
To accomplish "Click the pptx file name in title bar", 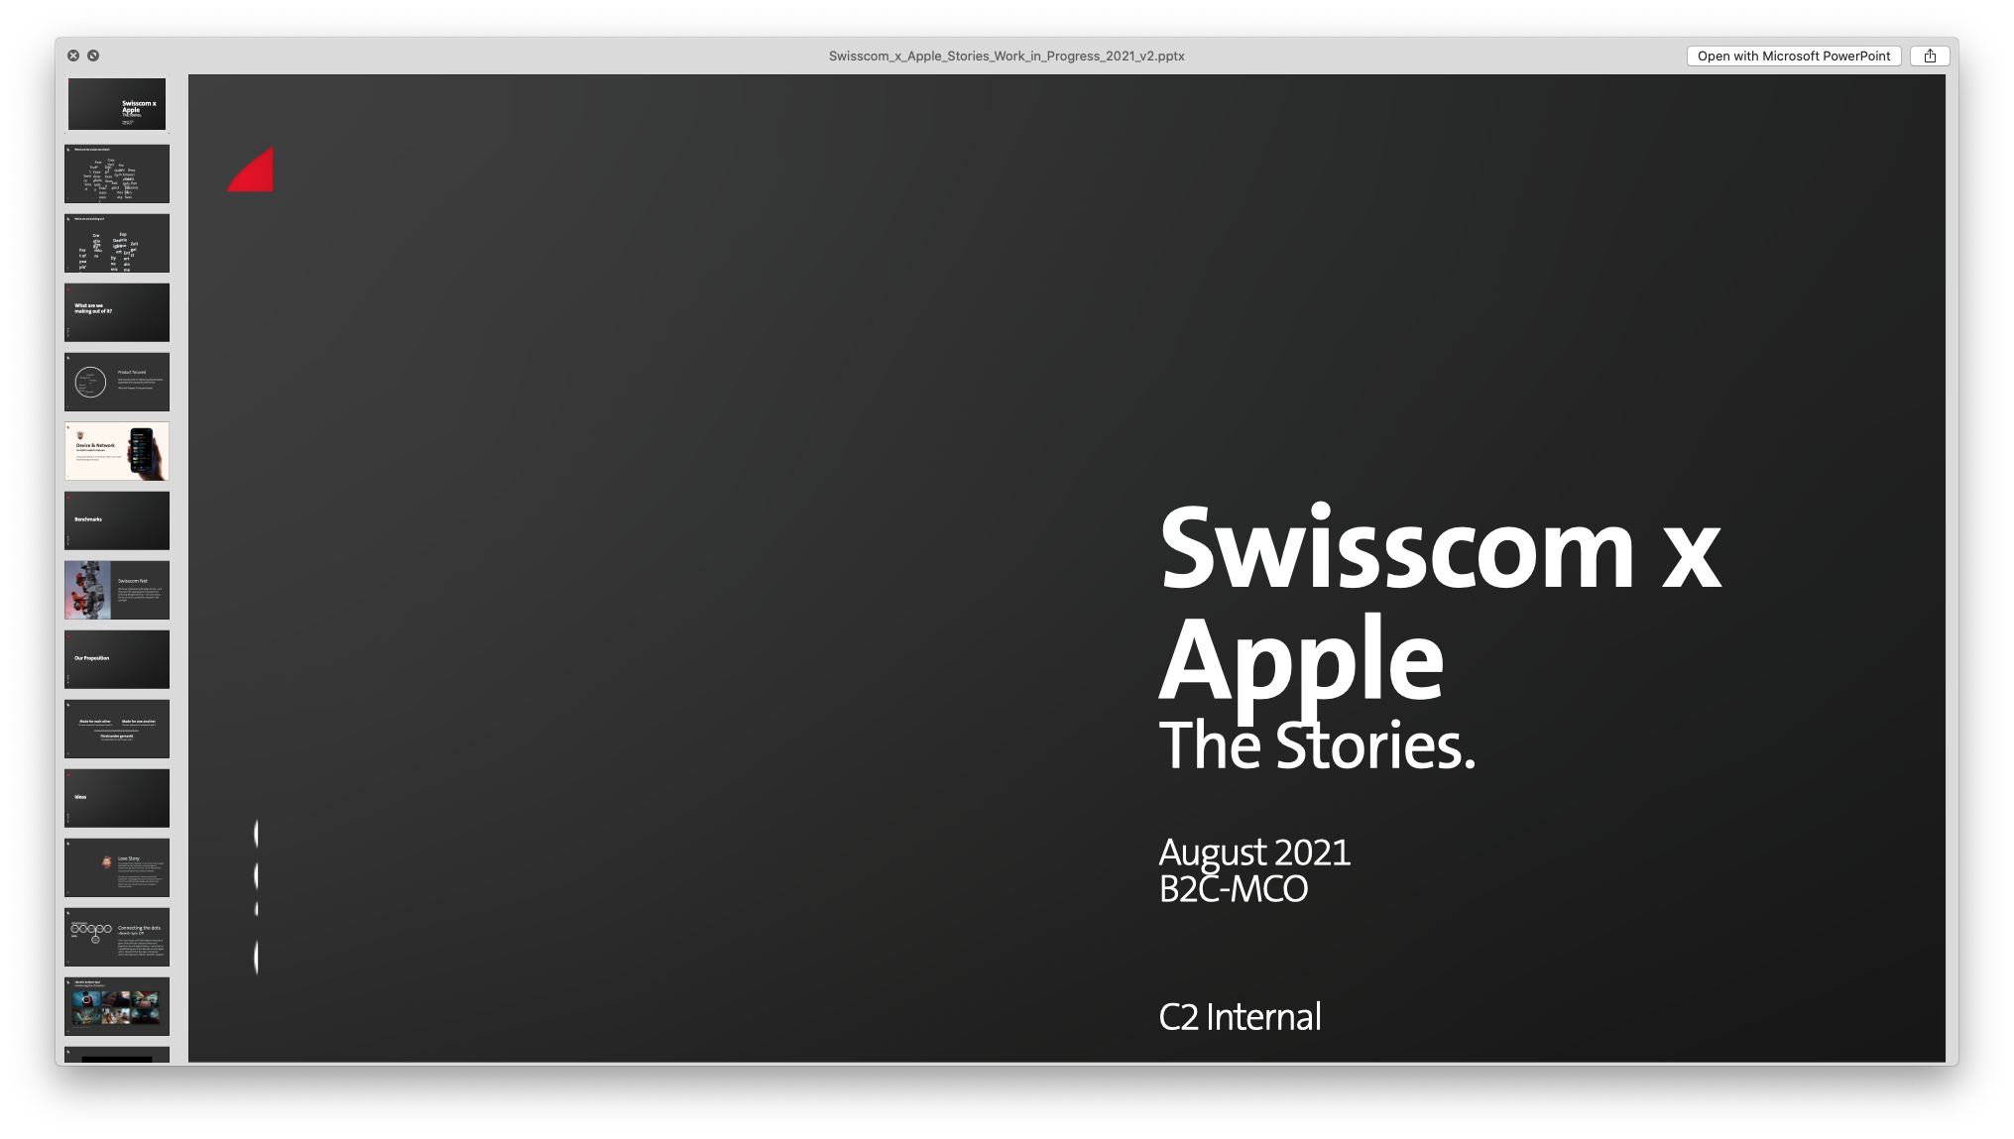I will (1007, 56).
